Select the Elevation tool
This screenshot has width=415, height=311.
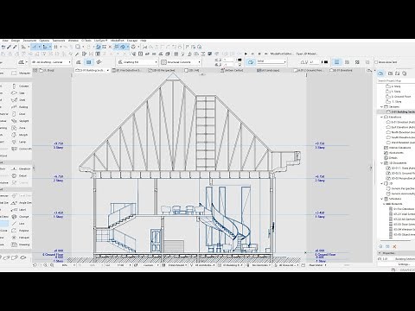[21, 168]
